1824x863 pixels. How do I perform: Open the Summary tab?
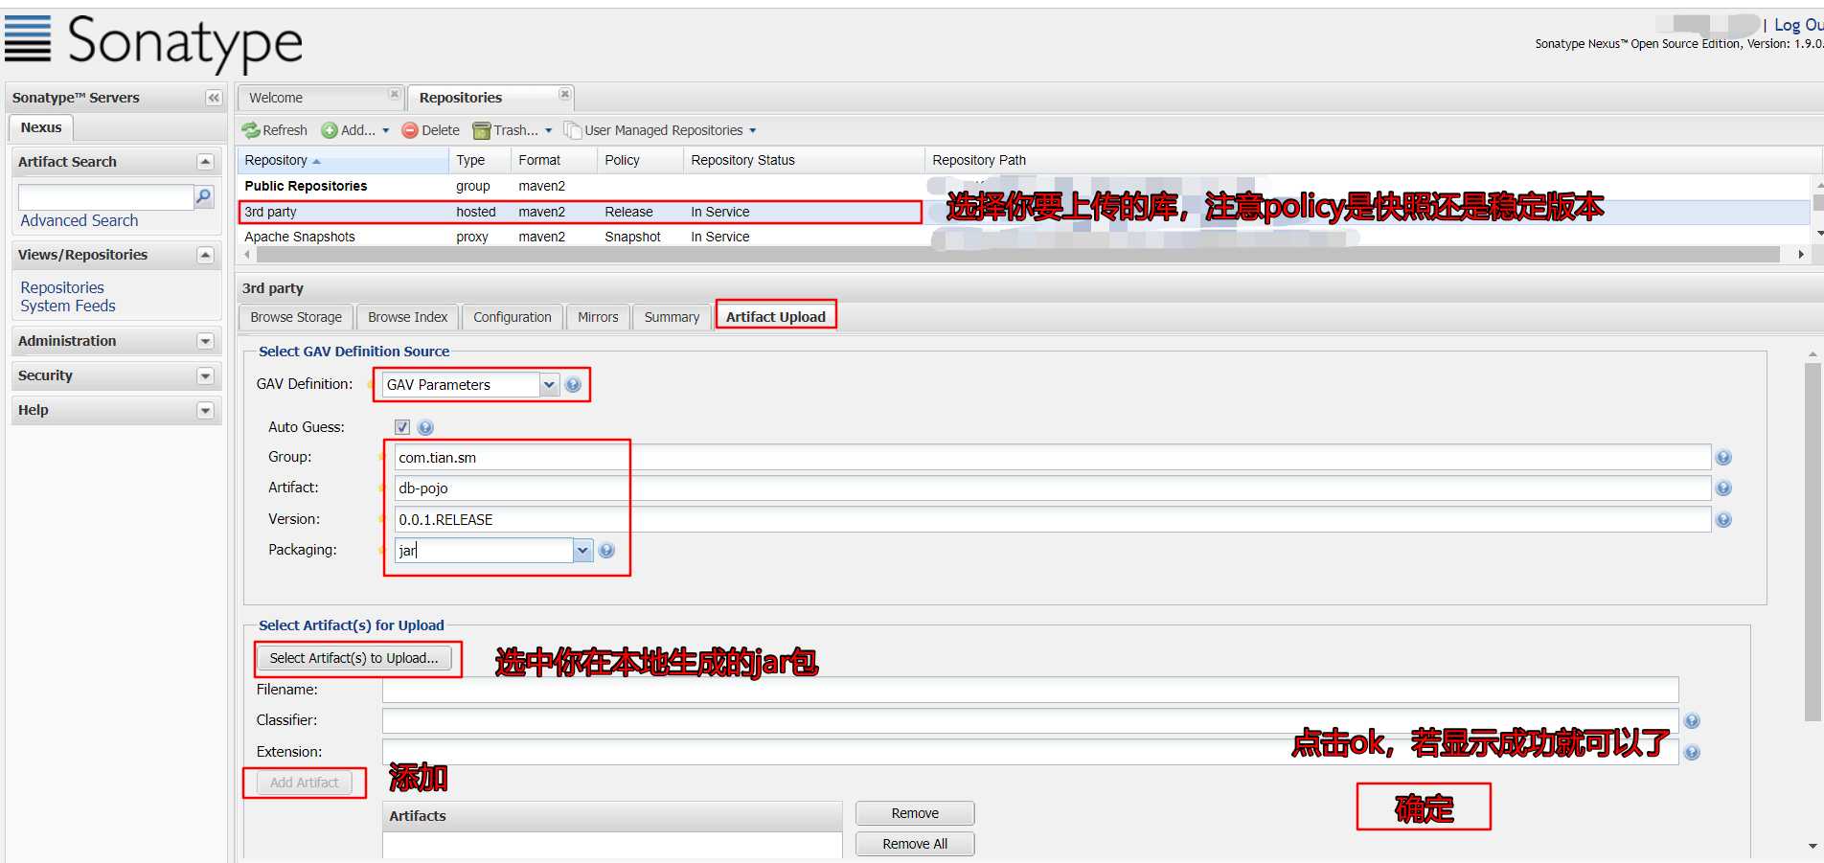(x=672, y=317)
